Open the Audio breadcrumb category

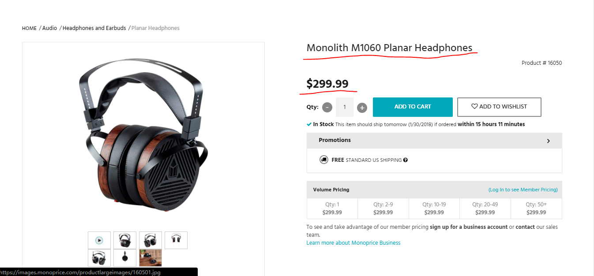click(x=49, y=28)
